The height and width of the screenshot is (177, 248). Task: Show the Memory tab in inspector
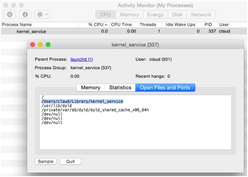[91, 87]
